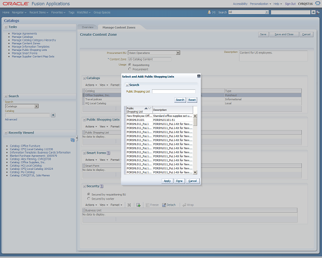This screenshot has height=258, width=322.
Task: Open the advanced global search icon
Action: tap(318, 12)
